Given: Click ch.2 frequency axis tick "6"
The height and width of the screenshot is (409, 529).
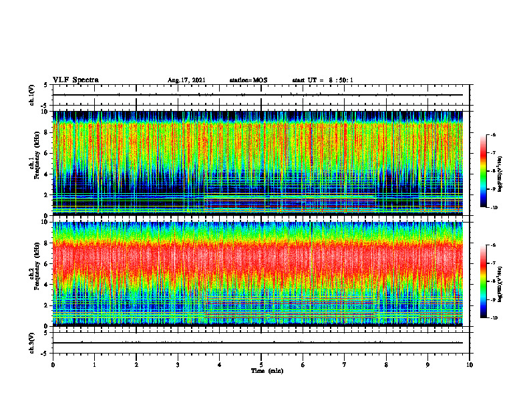Looking at the screenshot, I should coord(47,264).
